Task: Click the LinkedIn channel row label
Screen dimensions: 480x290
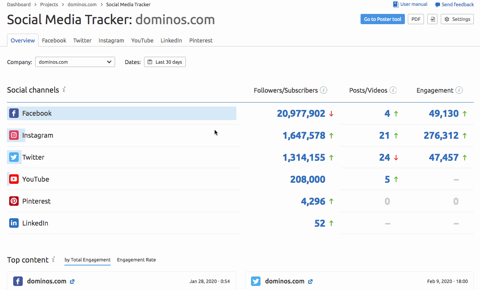Action: coord(35,223)
